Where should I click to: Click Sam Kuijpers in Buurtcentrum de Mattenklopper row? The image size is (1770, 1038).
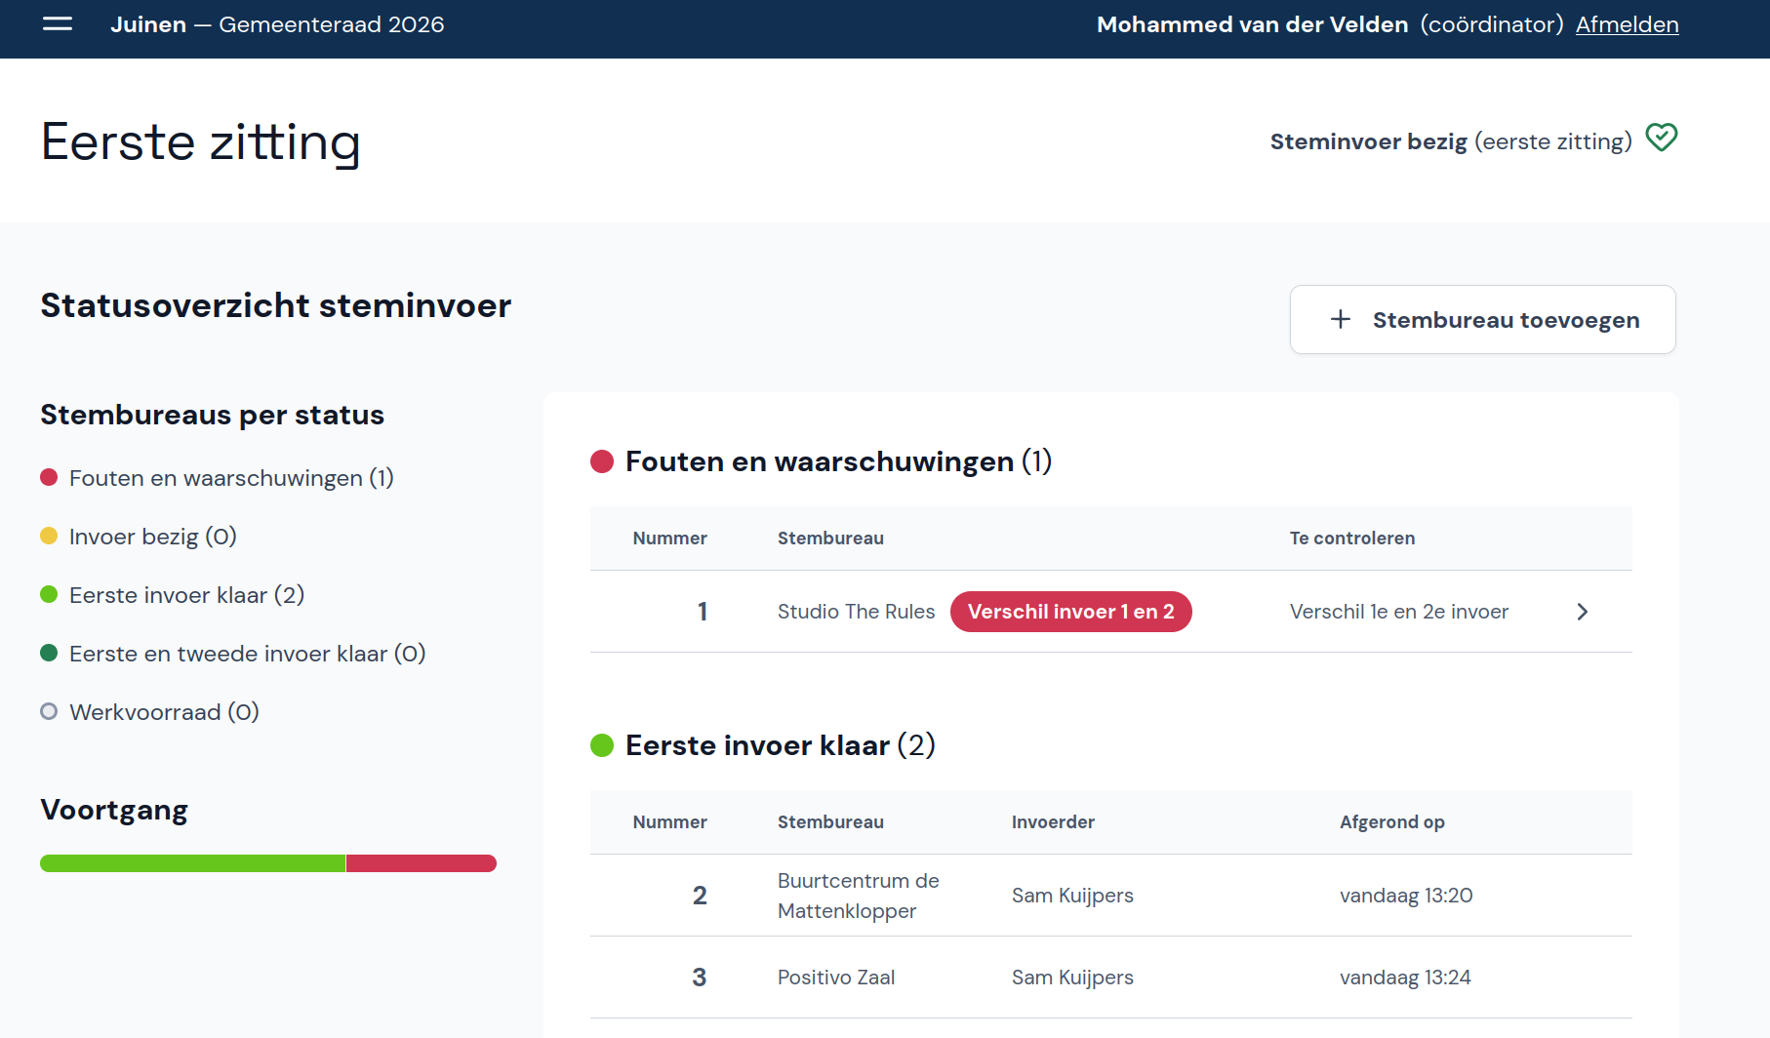(x=1072, y=896)
